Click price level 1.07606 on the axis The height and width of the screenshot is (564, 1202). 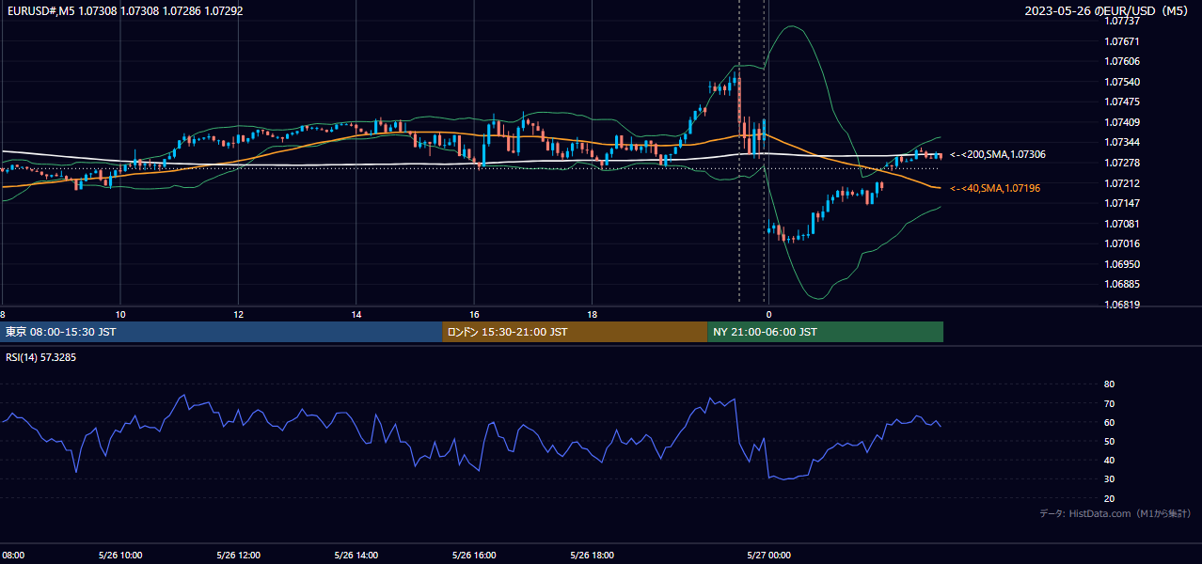pyautogui.click(x=1122, y=61)
